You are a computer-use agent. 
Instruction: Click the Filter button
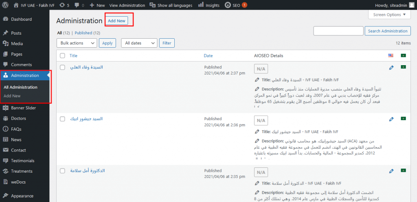(x=167, y=43)
